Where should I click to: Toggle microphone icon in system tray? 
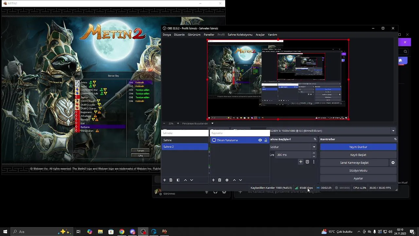click(x=374, y=232)
